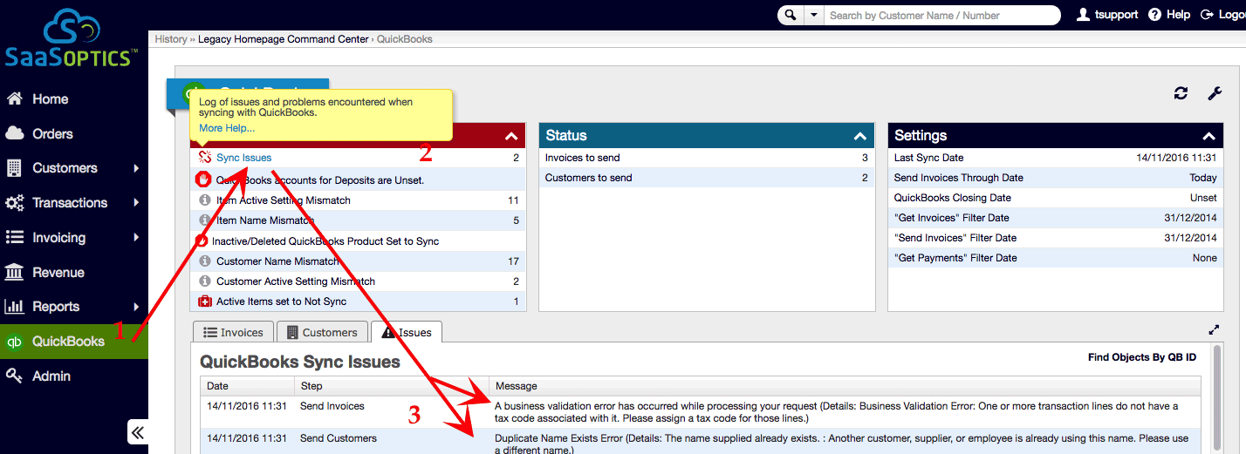Click the search magnifier icon
Image resolution: width=1246 pixels, height=454 pixels.
point(791,15)
